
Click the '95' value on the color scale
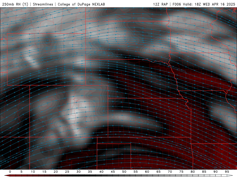coord(227,172)
